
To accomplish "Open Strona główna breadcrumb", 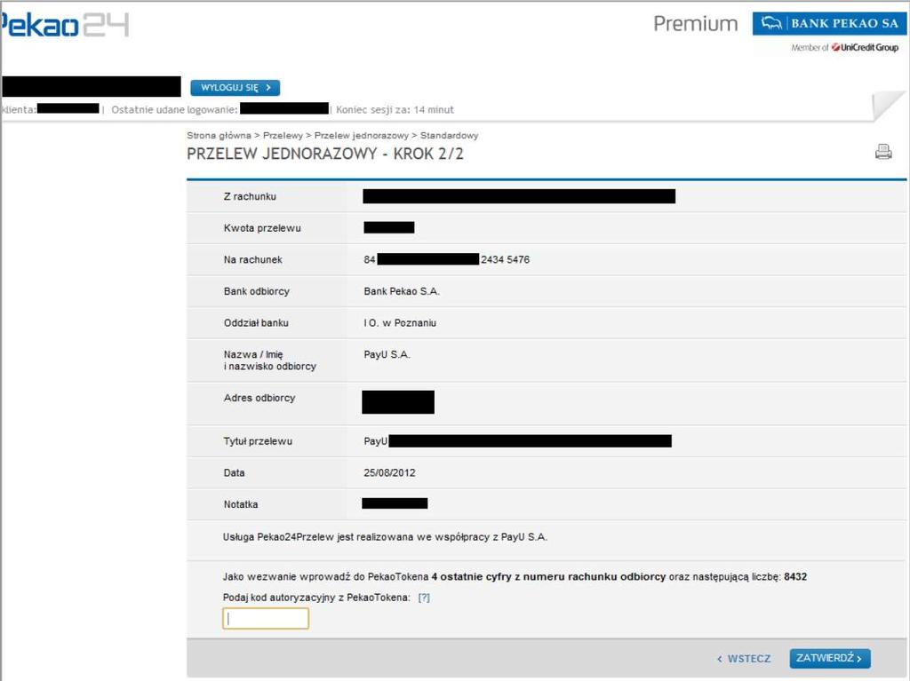I will pyautogui.click(x=219, y=135).
